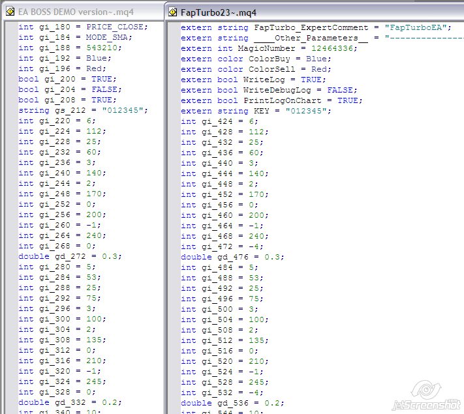This screenshot has height=414, width=464.
Task: Click 'extern bool PrintLogOnChart = TRUE;'
Action: [271, 100]
